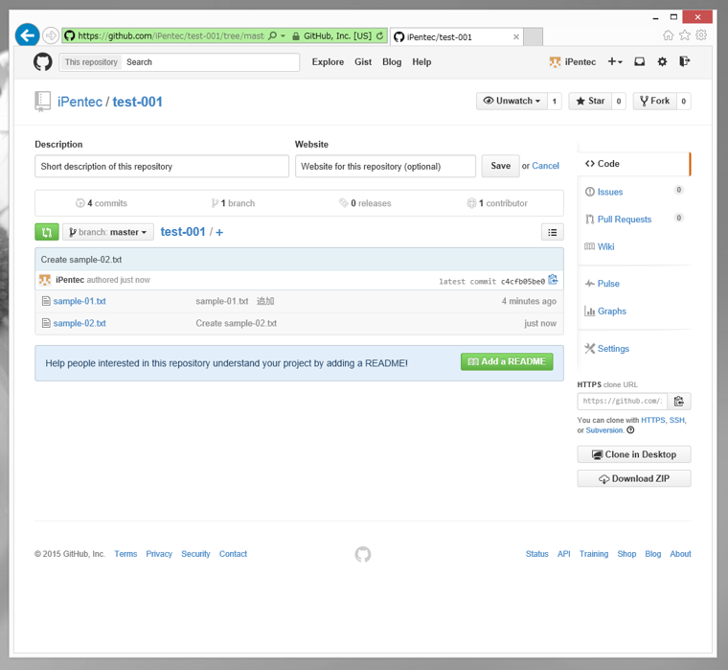View the 4 commits history
728x670 pixels.
[x=102, y=203]
